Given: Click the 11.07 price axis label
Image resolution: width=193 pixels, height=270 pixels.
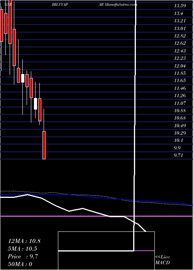Looking at the screenshot, I should click(x=180, y=103).
